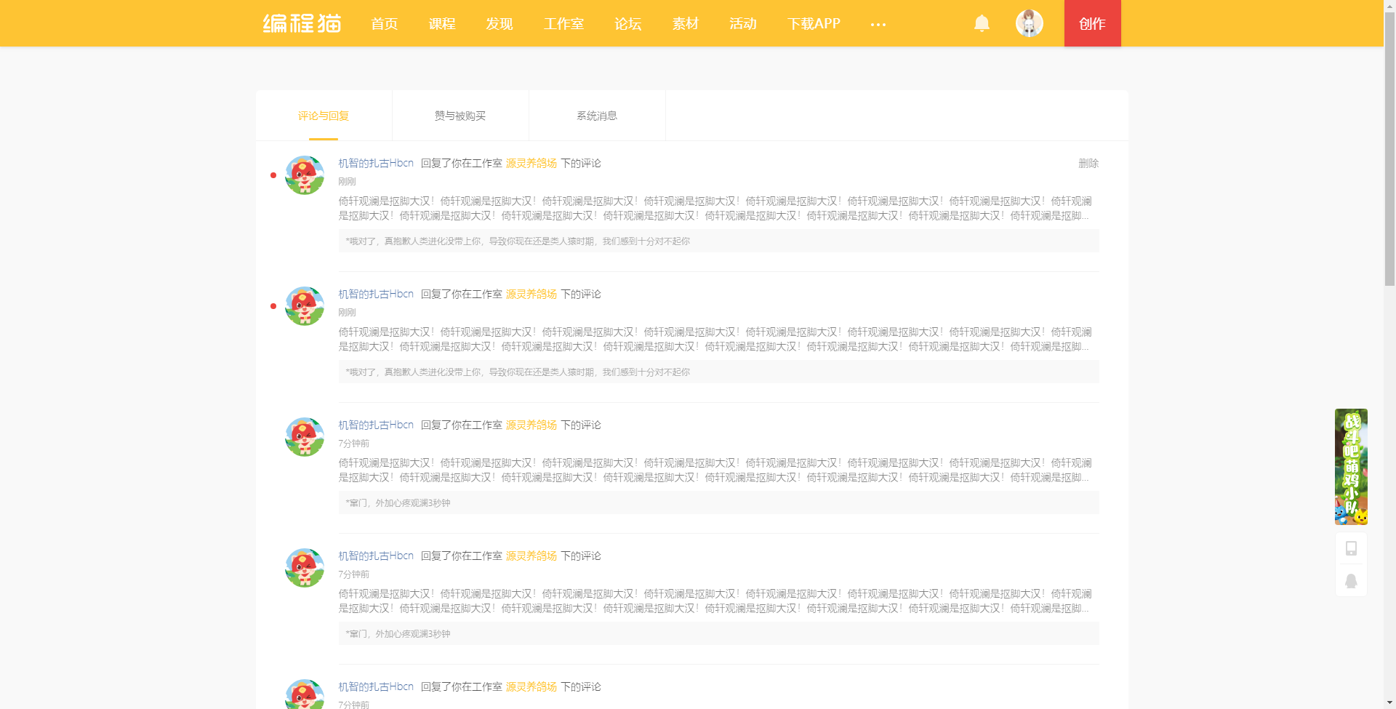Click commenter avatar in second unread comment
This screenshot has height=709, width=1396.
[305, 306]
